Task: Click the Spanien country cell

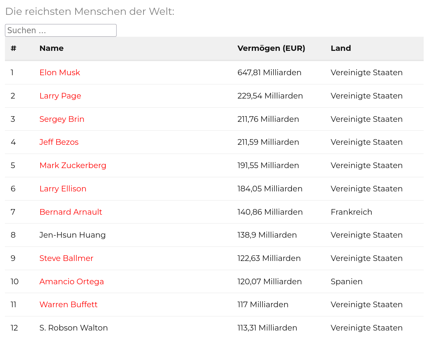Action: click(x=346, y=281)
